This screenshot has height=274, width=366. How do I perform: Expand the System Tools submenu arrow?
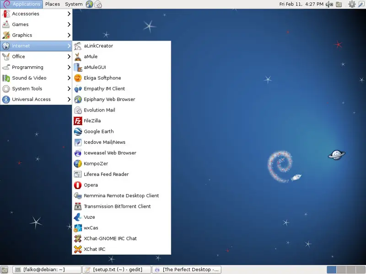[69, 89]
